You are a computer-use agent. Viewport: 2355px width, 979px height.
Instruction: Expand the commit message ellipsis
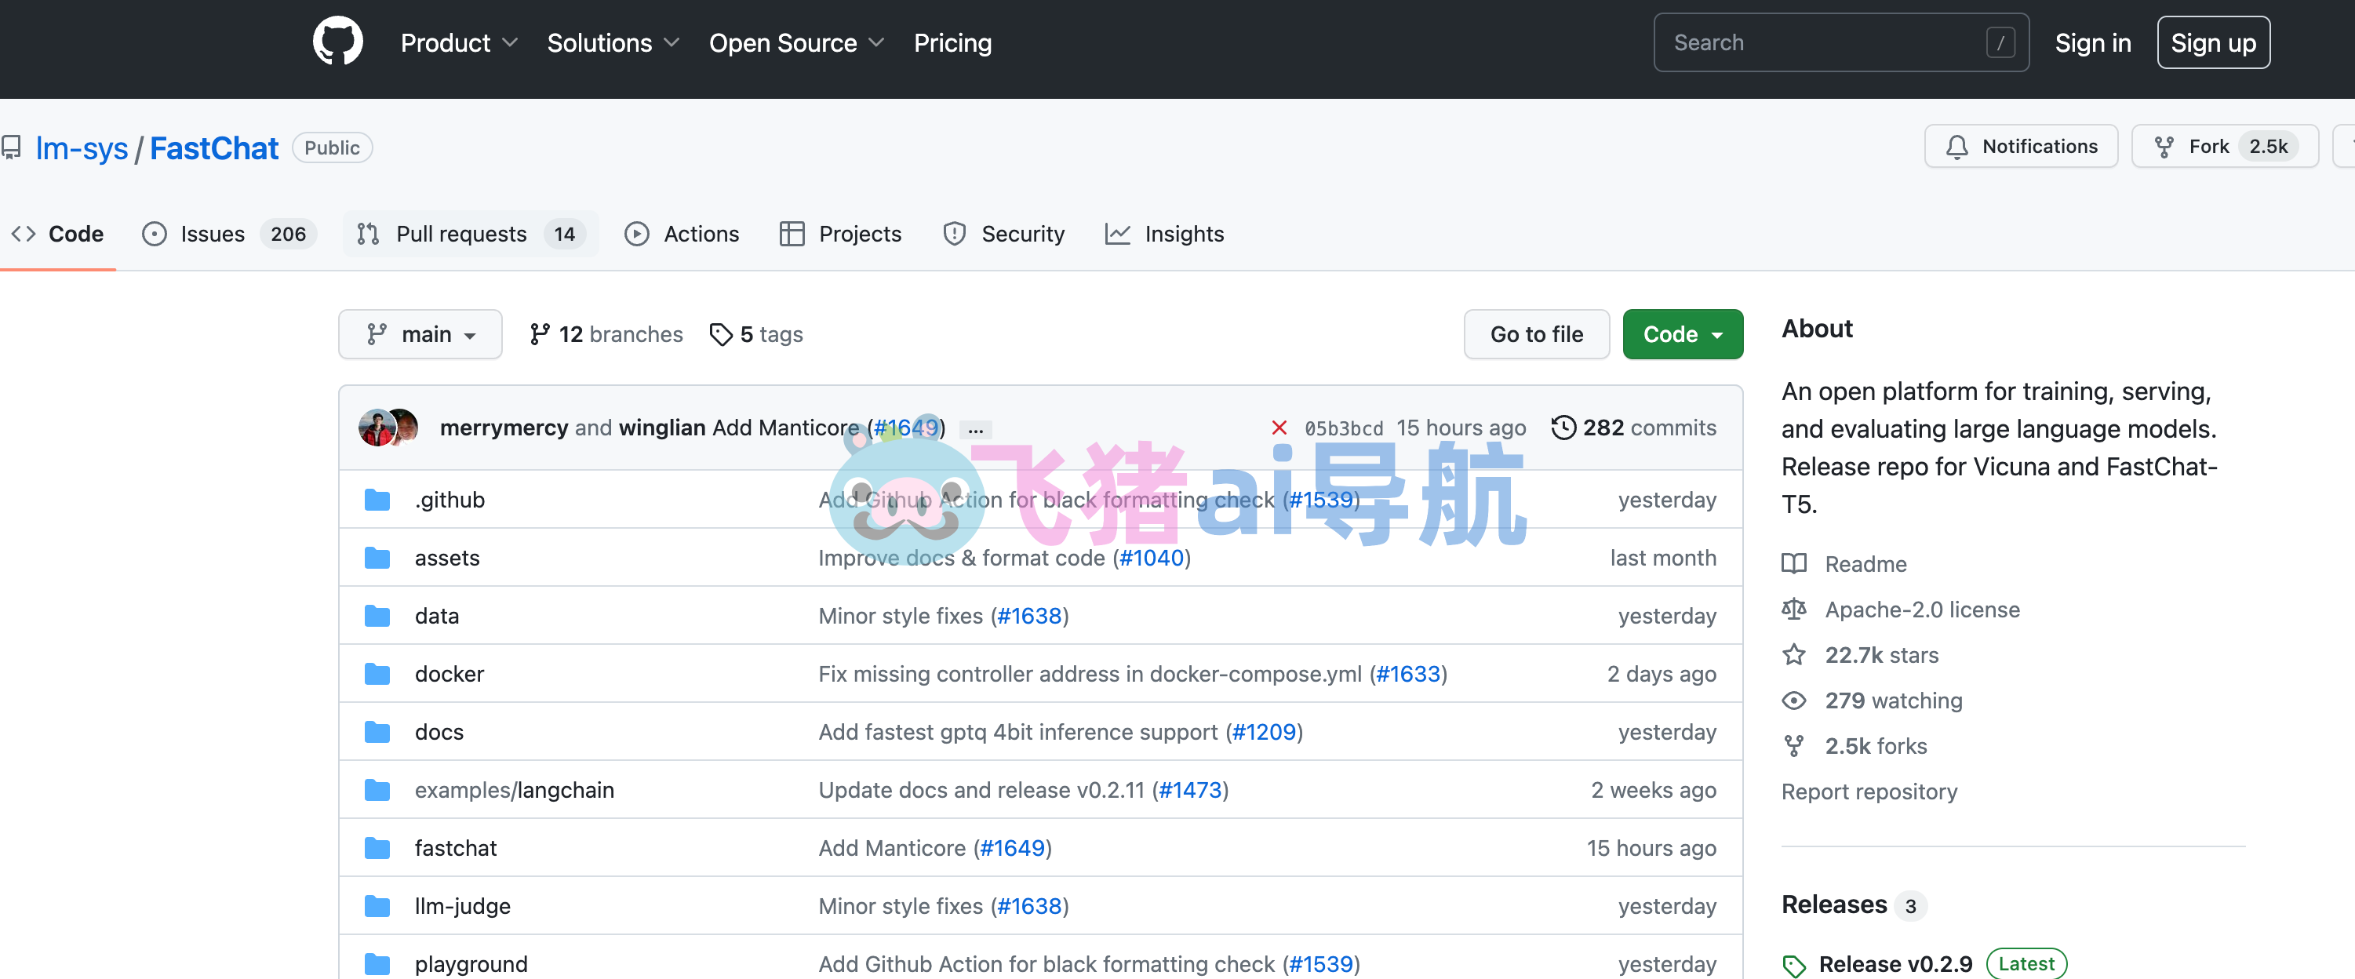(x=975, y=429)
